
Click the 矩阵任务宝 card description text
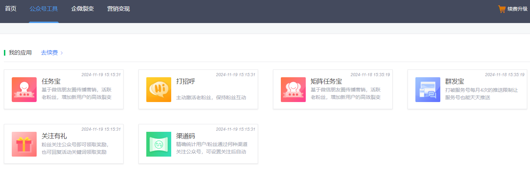pos(346,94)
